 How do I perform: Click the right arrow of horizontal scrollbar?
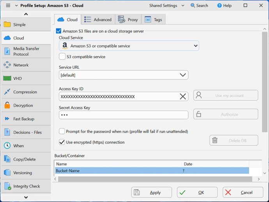tap(259, 179)
